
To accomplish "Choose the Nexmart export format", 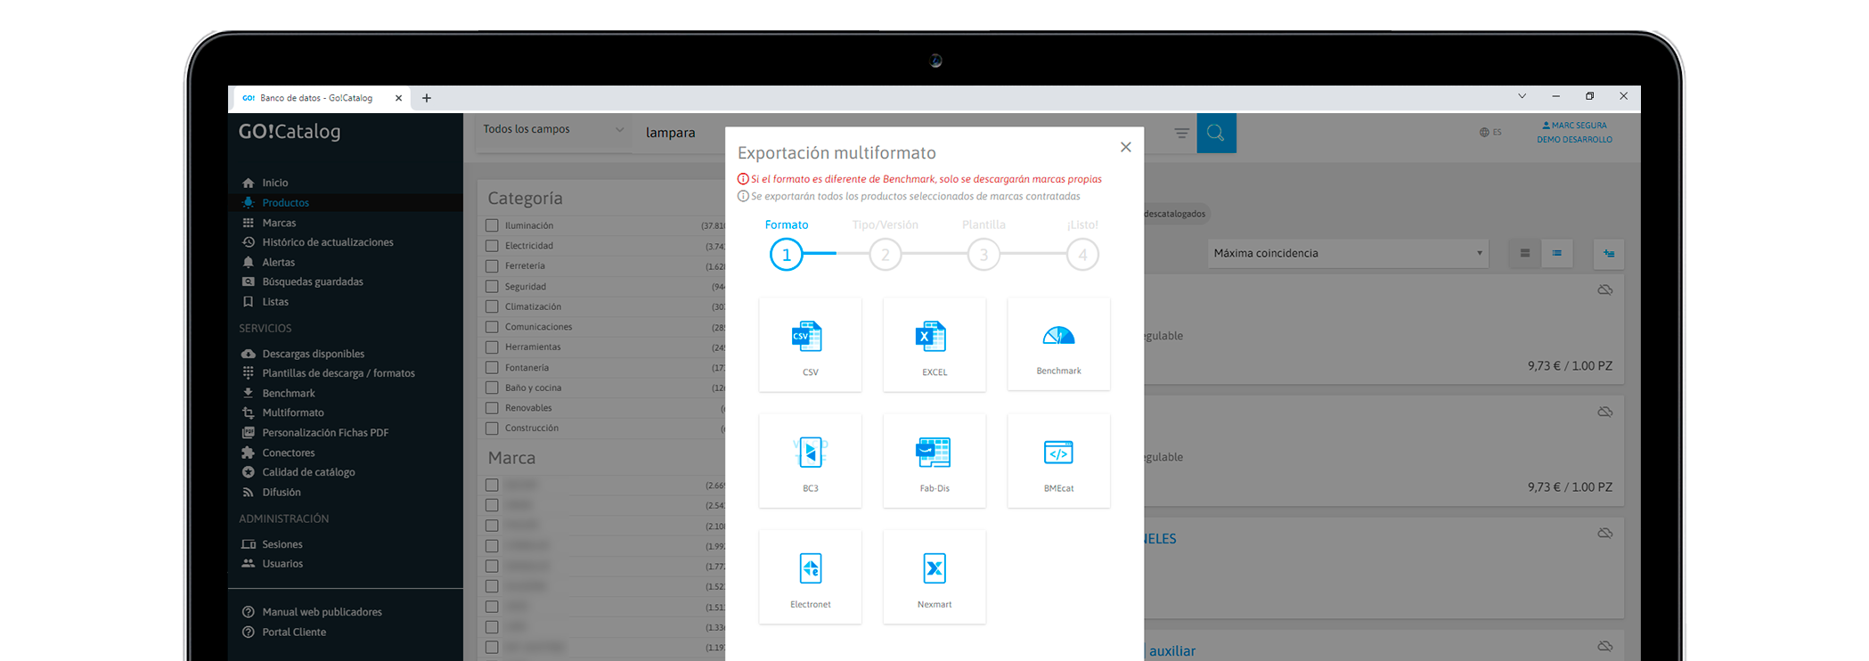I will [934, 576].
